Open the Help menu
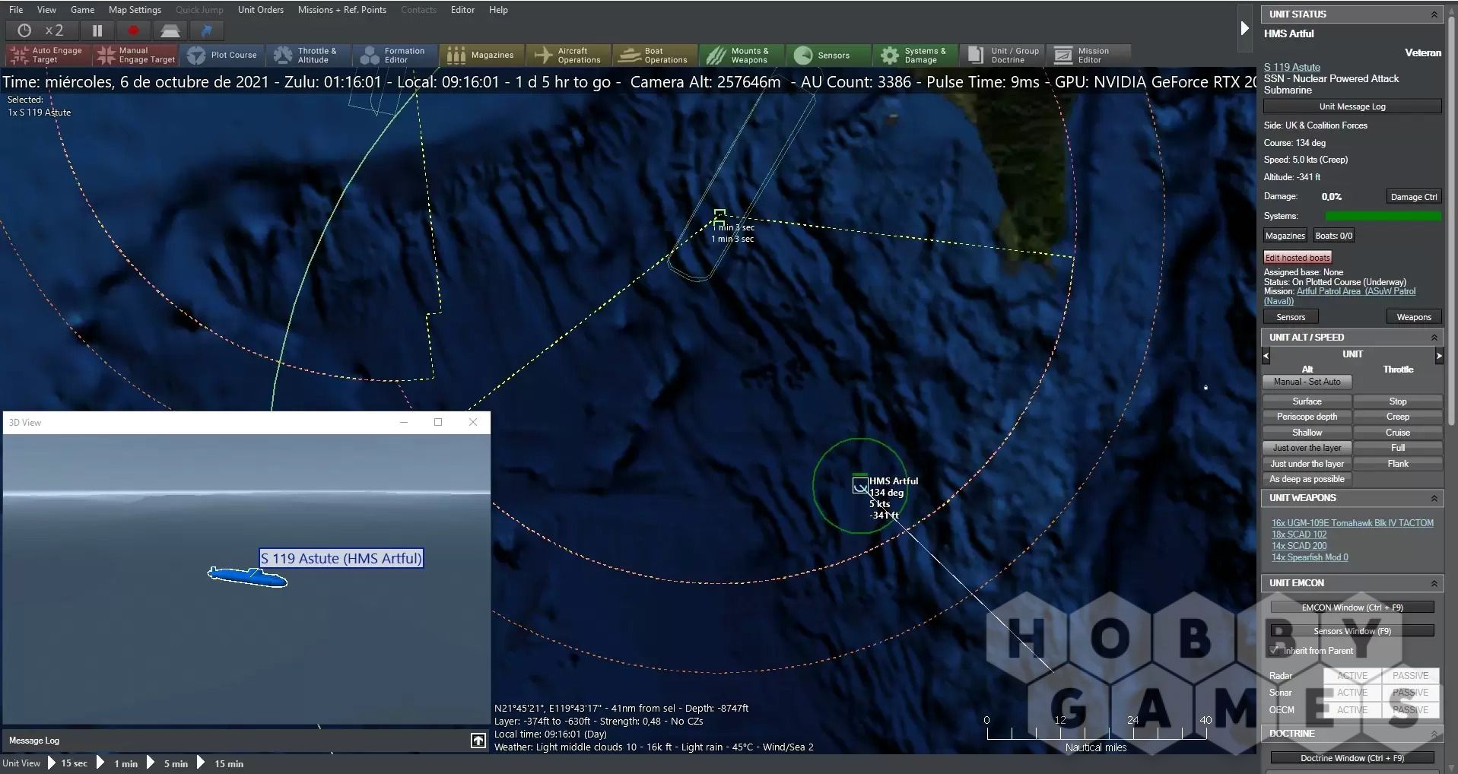1458x774 pixels. (x=498, y=10)
